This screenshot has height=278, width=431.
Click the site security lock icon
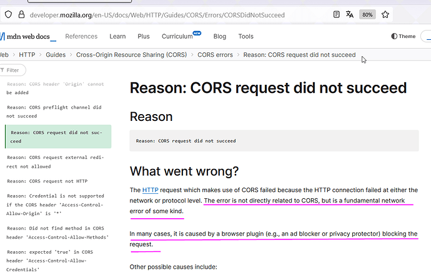click(21, 14)
